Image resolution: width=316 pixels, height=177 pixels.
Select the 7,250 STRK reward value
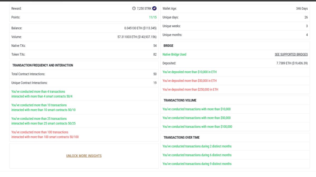(x=144, y=9)
